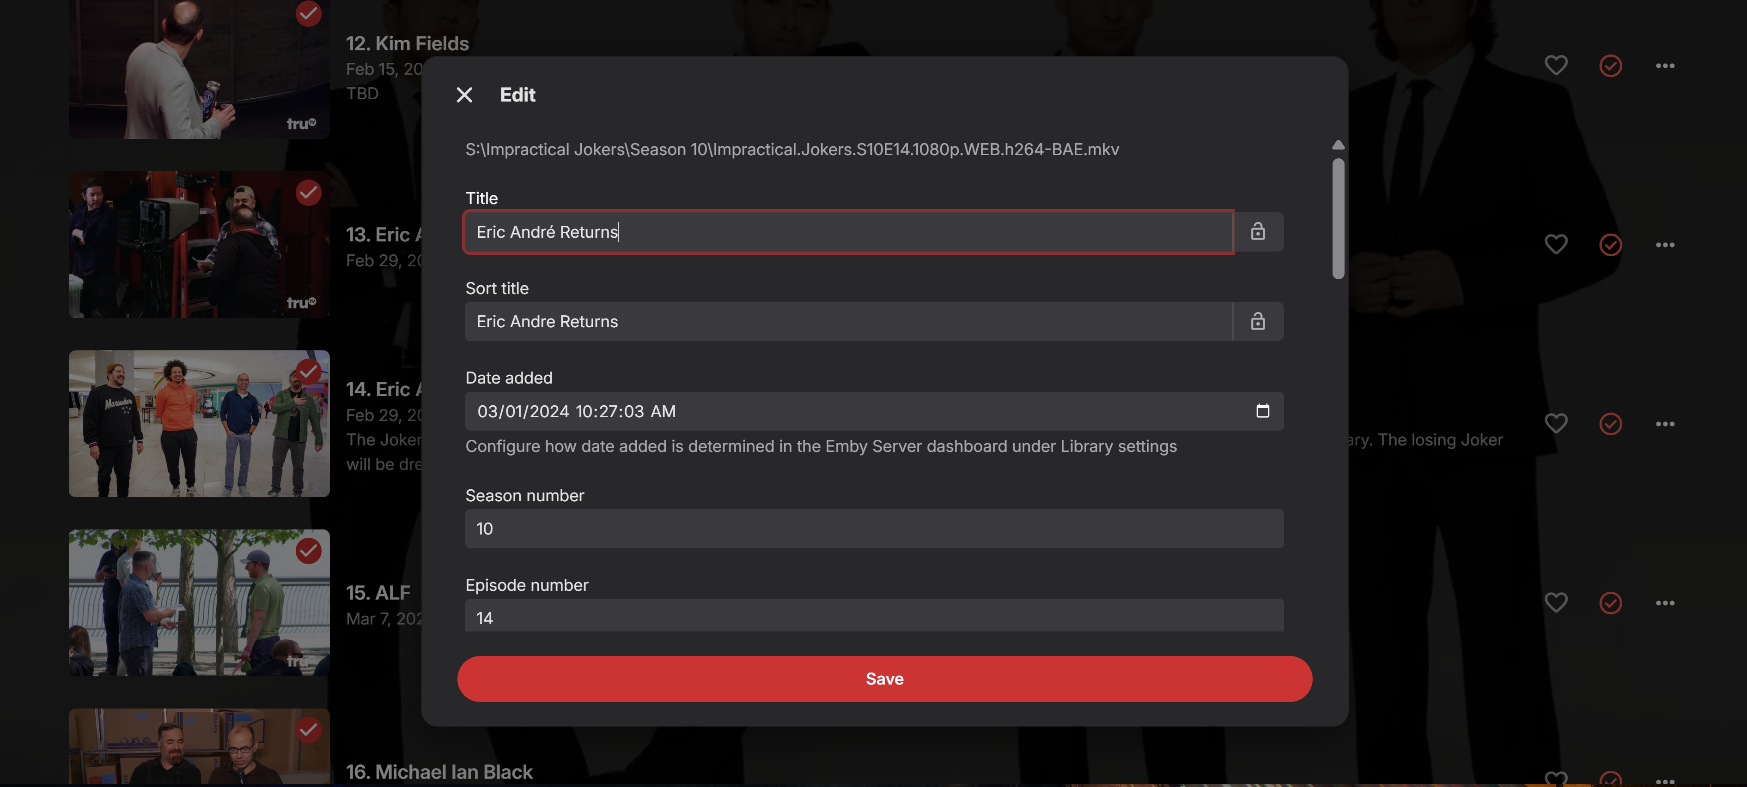
Task: Favorite the Kim Fields episode with the heart
Action: 1556,66
